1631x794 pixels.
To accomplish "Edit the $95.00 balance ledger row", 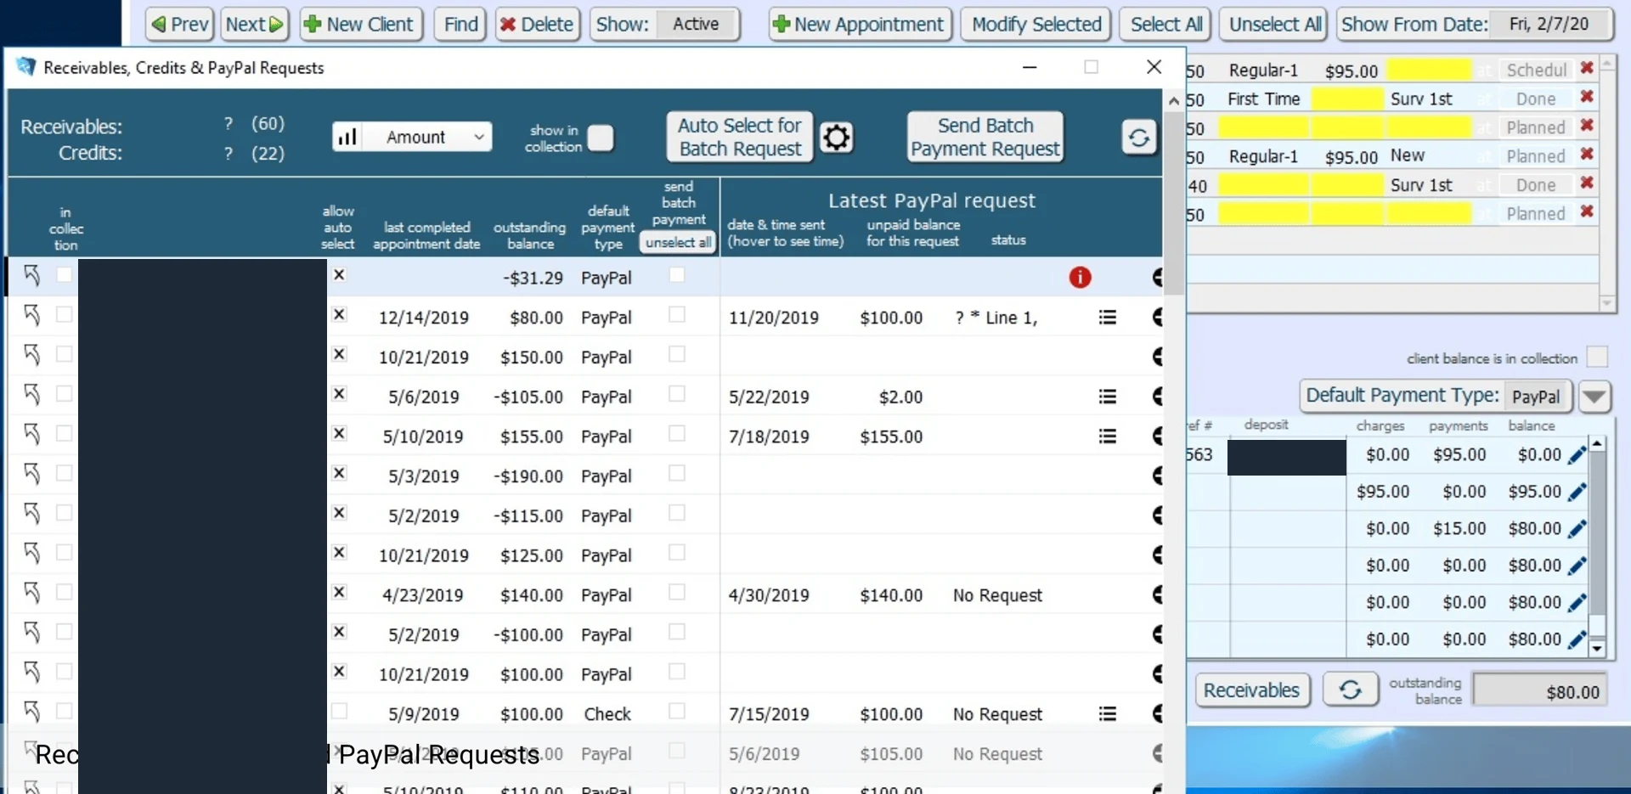I will [x=1577, y=492].
